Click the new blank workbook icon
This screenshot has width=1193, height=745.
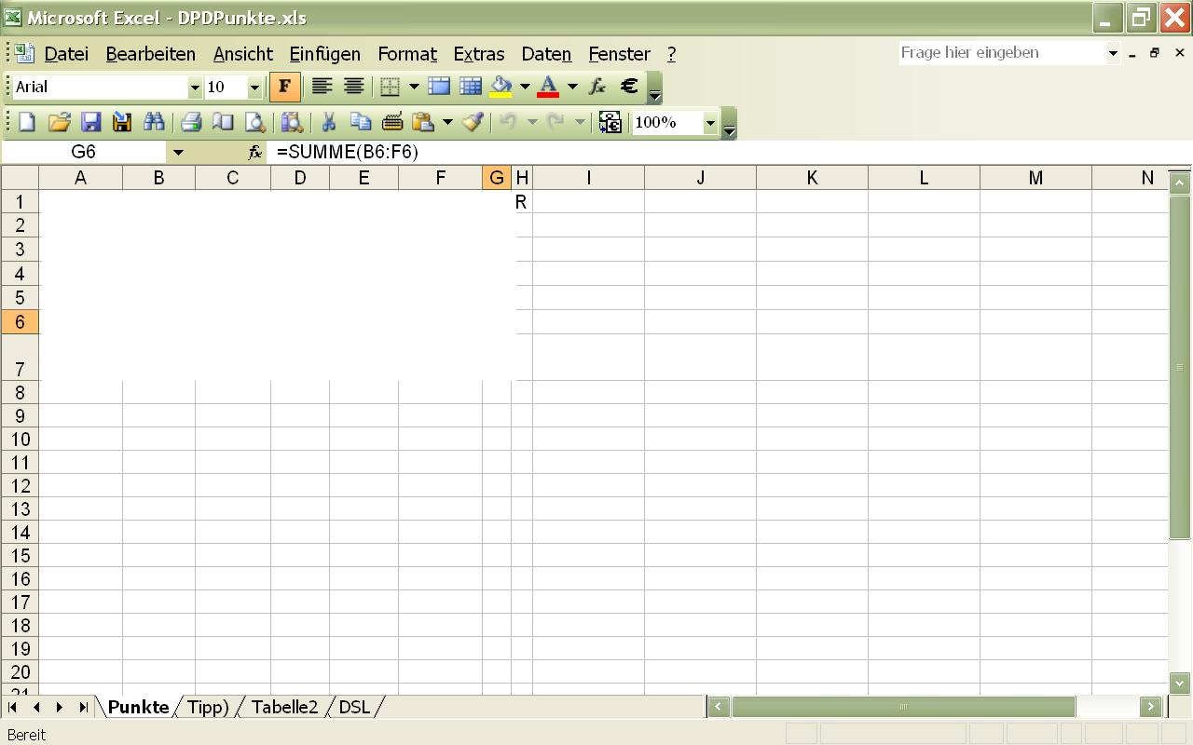[x=27, y=122]
